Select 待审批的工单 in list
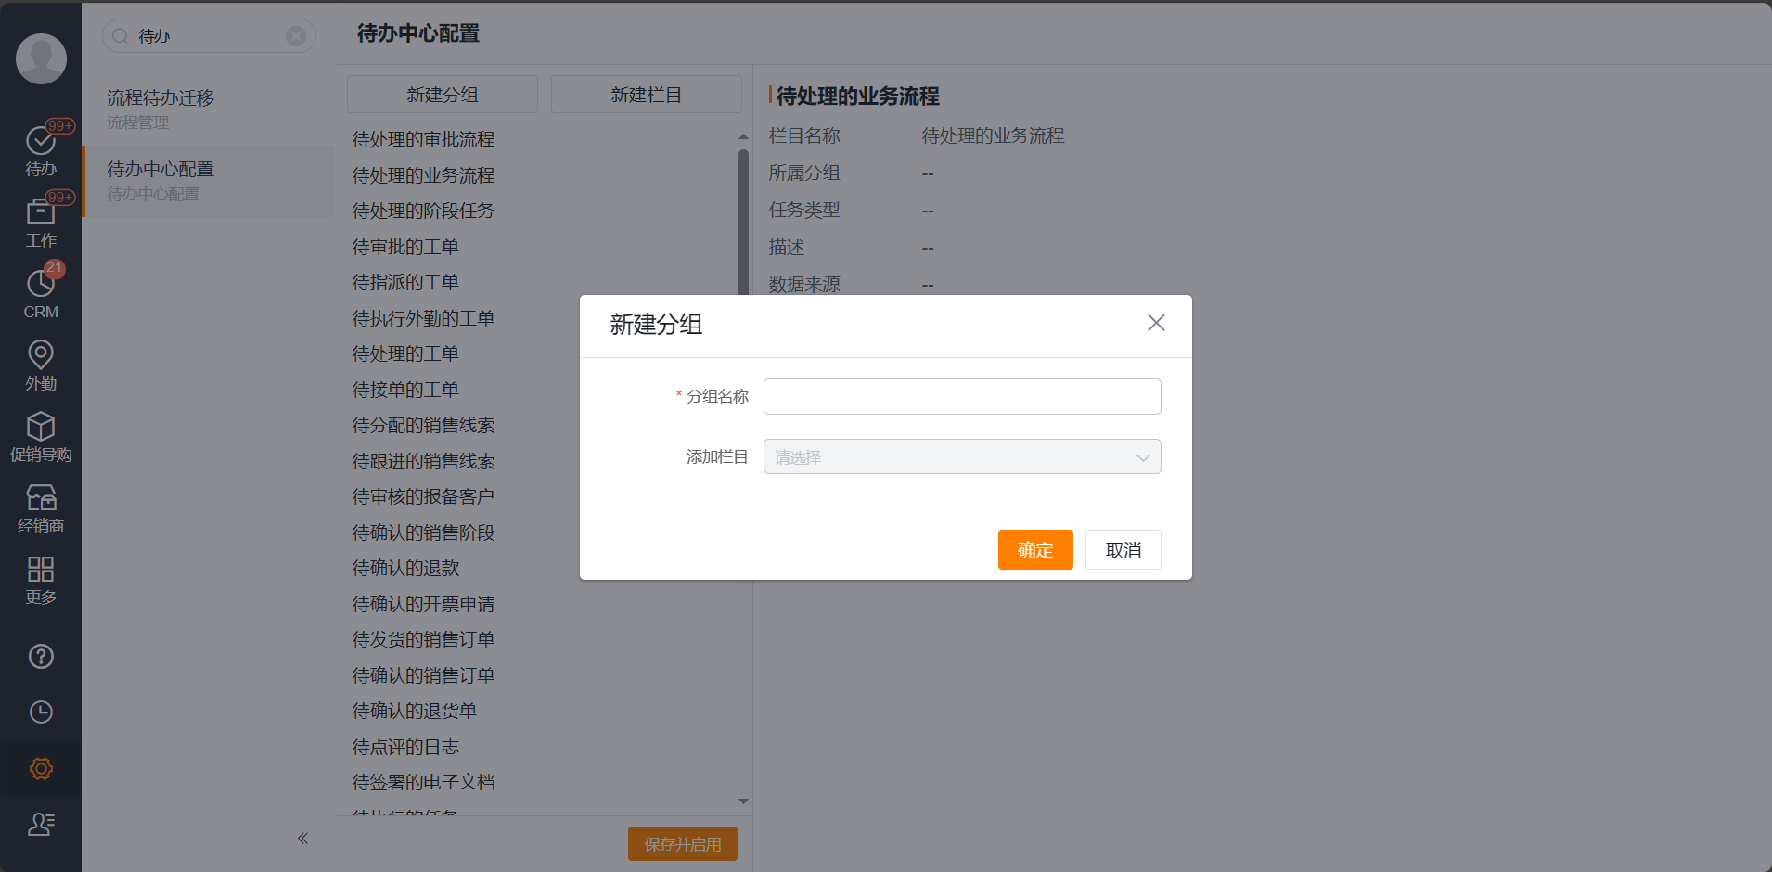Image resolution: width=1772 pixels, height=872 pixels. pos(405,247)
